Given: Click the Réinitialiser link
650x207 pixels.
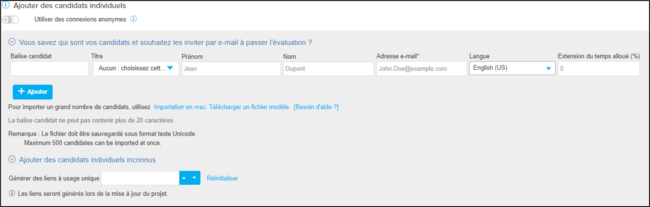Looking at the screenshot, I should coord(222,178).
